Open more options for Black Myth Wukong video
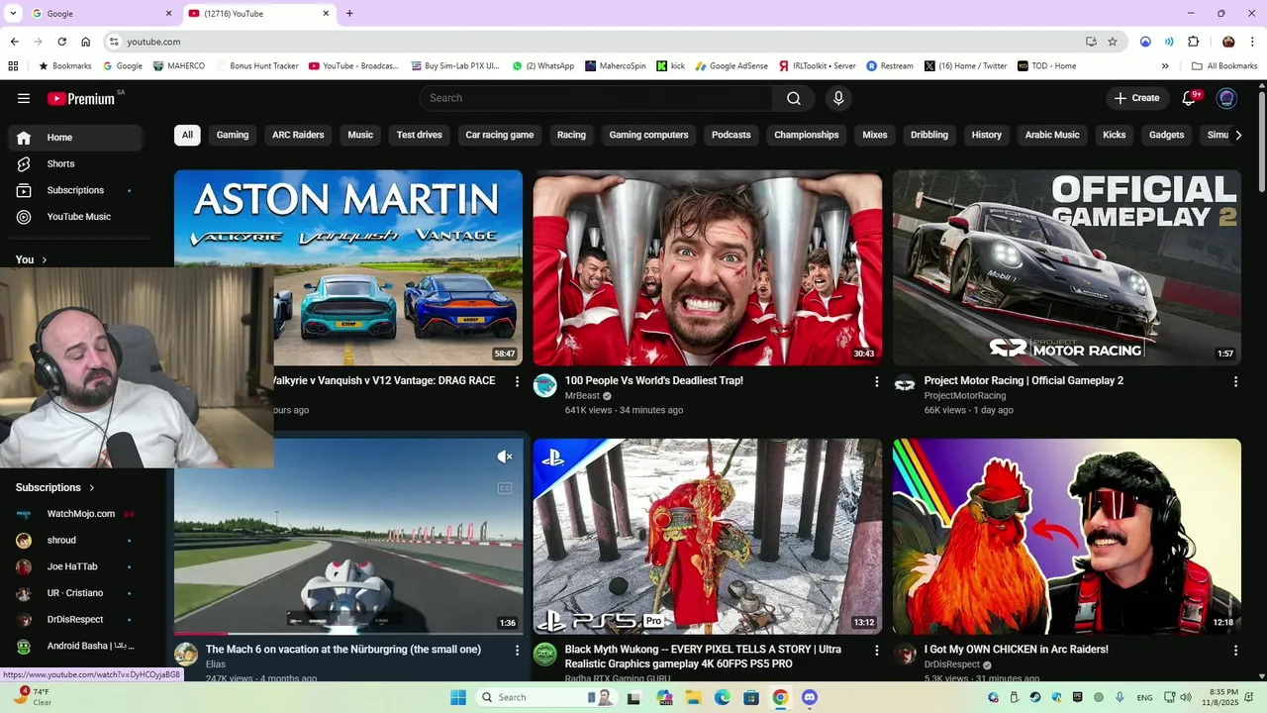 (876, 651)
